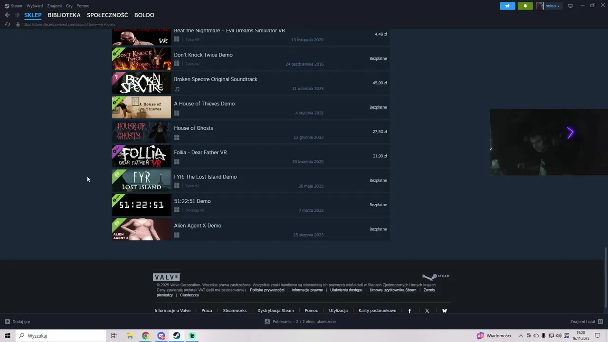608x342 pixels.
Task: Open the Polityka prywatności link
Action: click(267, 290)
